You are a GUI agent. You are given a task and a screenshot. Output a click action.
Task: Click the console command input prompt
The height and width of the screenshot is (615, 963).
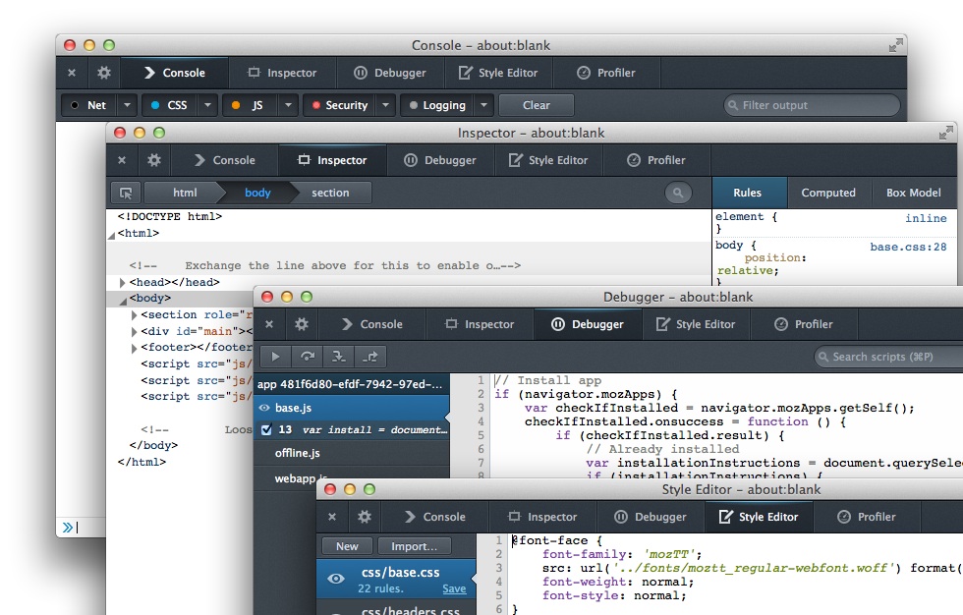coord(80,528)
